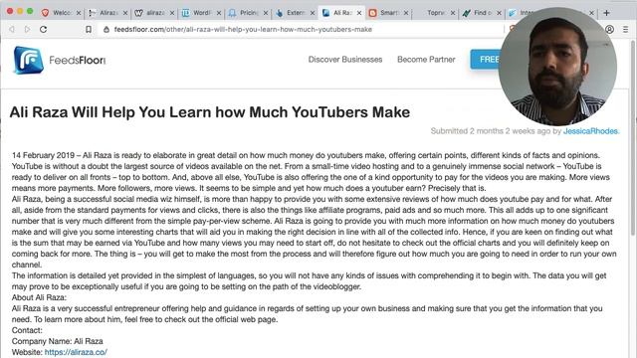The height and width of the screenshot is (358, 637).
Task: Close the Welcome tab
Action: coord(79,13)
